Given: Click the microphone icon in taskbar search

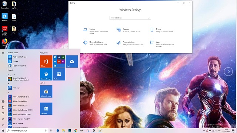Looking at the screenshot, I should click(46, 130).
